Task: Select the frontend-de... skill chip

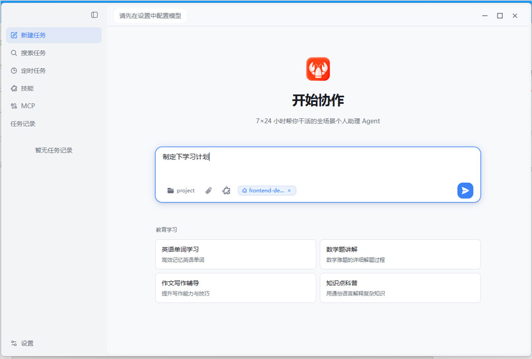Action: [x=263, y=191]
